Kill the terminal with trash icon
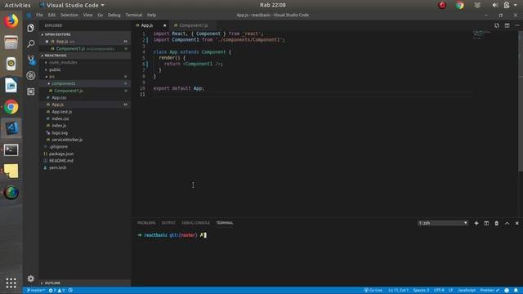 point(497,223)
